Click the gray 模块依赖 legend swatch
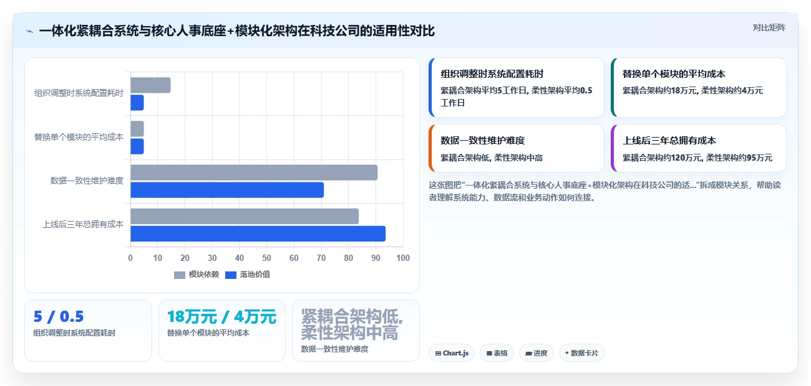Image resolution: width=811 pixels, height=386 pixels. pos(180,275)
